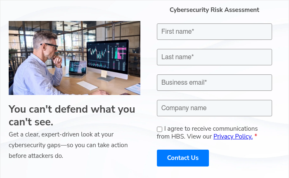Focus the Last name text box

pos(214,57)
